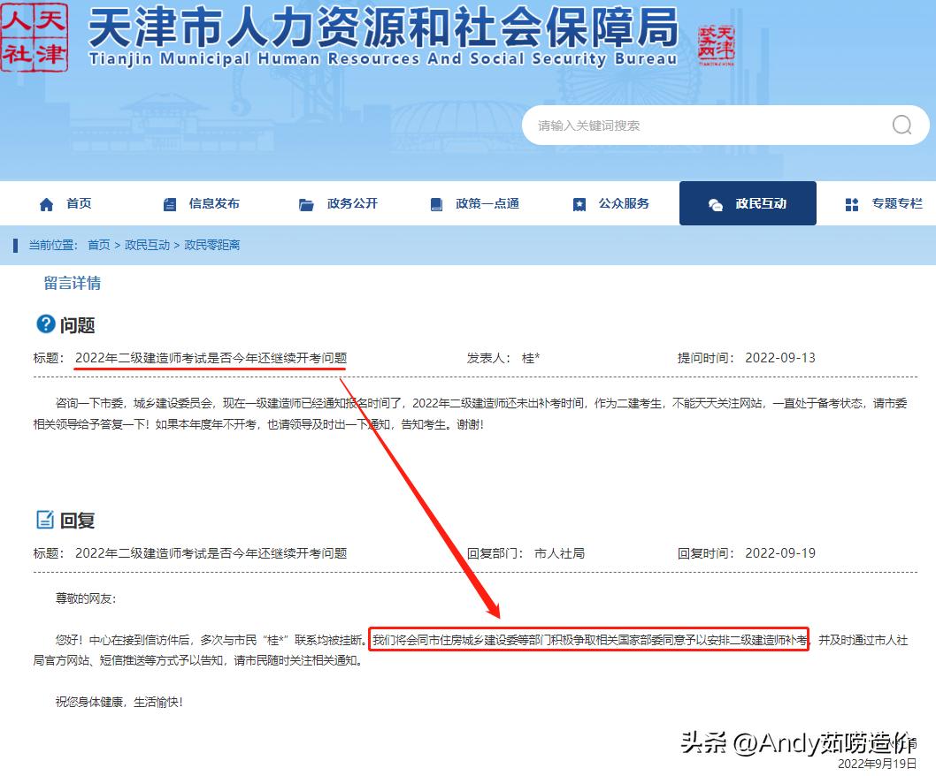Open the 专题专栏 menu item
Image resolution: width=936 pixels, height=776 pixels.
pyautogui.click(x=898, y=203)
